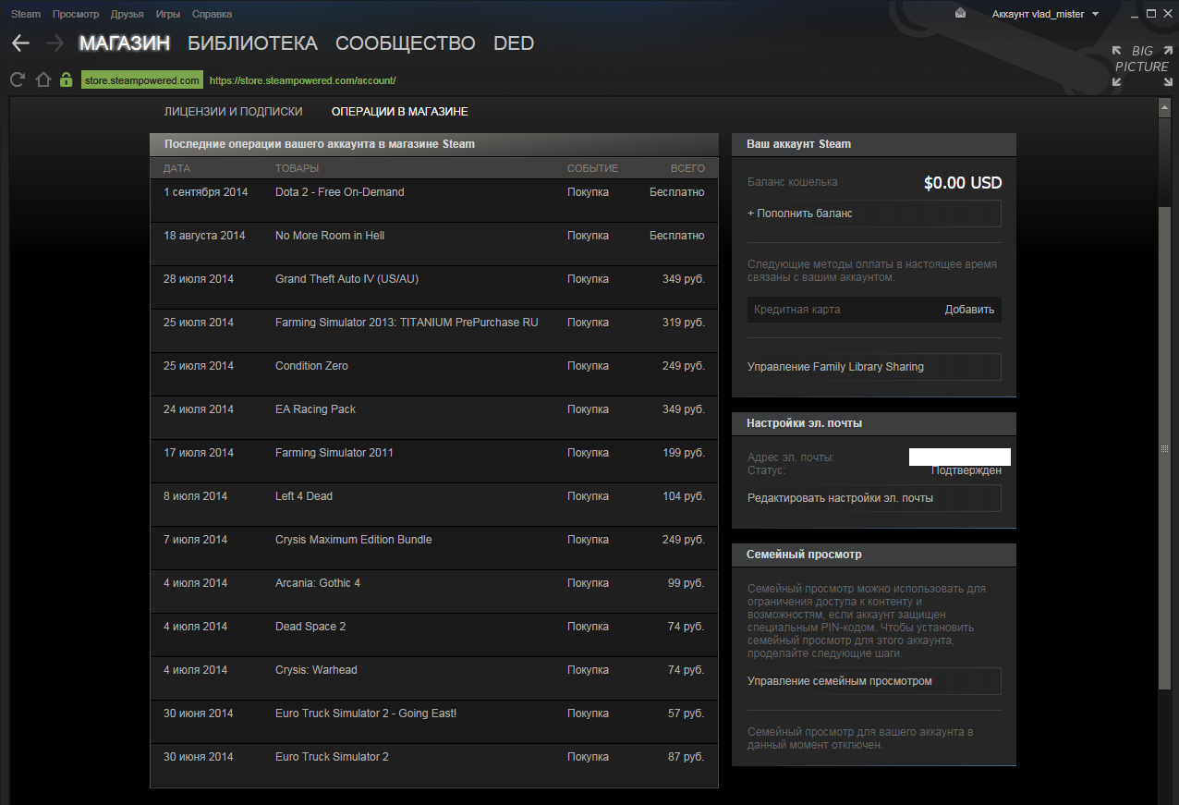Click the page vertical scrollbar thumb
This screenshot has height=805, width=1179.
click(x=1164, y=447)
